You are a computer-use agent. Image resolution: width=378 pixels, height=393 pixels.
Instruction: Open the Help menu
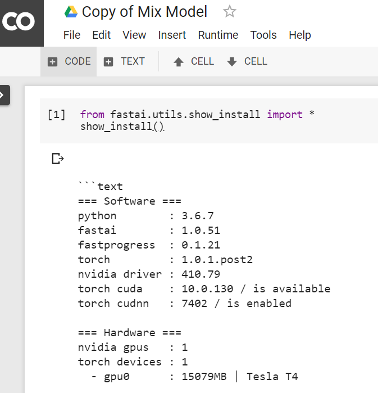[300, 35]
